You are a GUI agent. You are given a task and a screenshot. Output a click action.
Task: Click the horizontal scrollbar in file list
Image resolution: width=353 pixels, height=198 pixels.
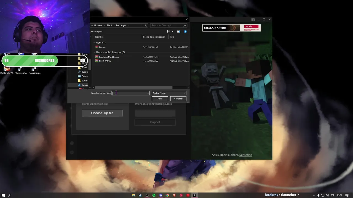[x=134, y=88]
